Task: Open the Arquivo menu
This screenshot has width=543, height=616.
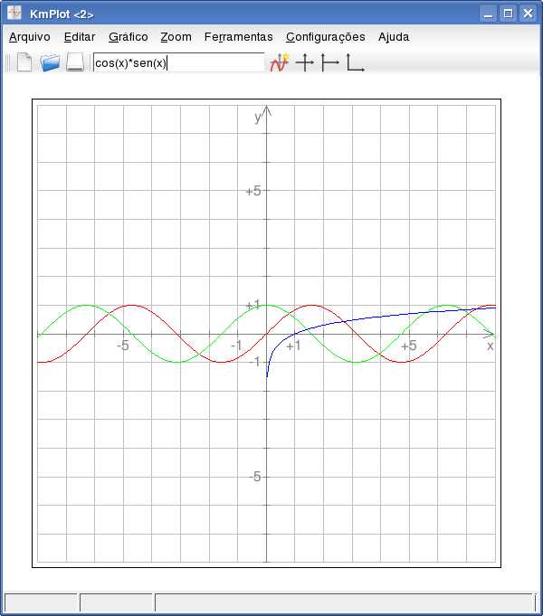Action: 30,37
